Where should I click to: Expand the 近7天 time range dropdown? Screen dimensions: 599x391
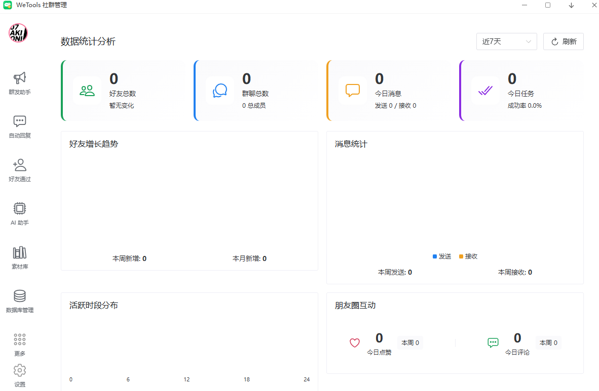tap(506, 41)
